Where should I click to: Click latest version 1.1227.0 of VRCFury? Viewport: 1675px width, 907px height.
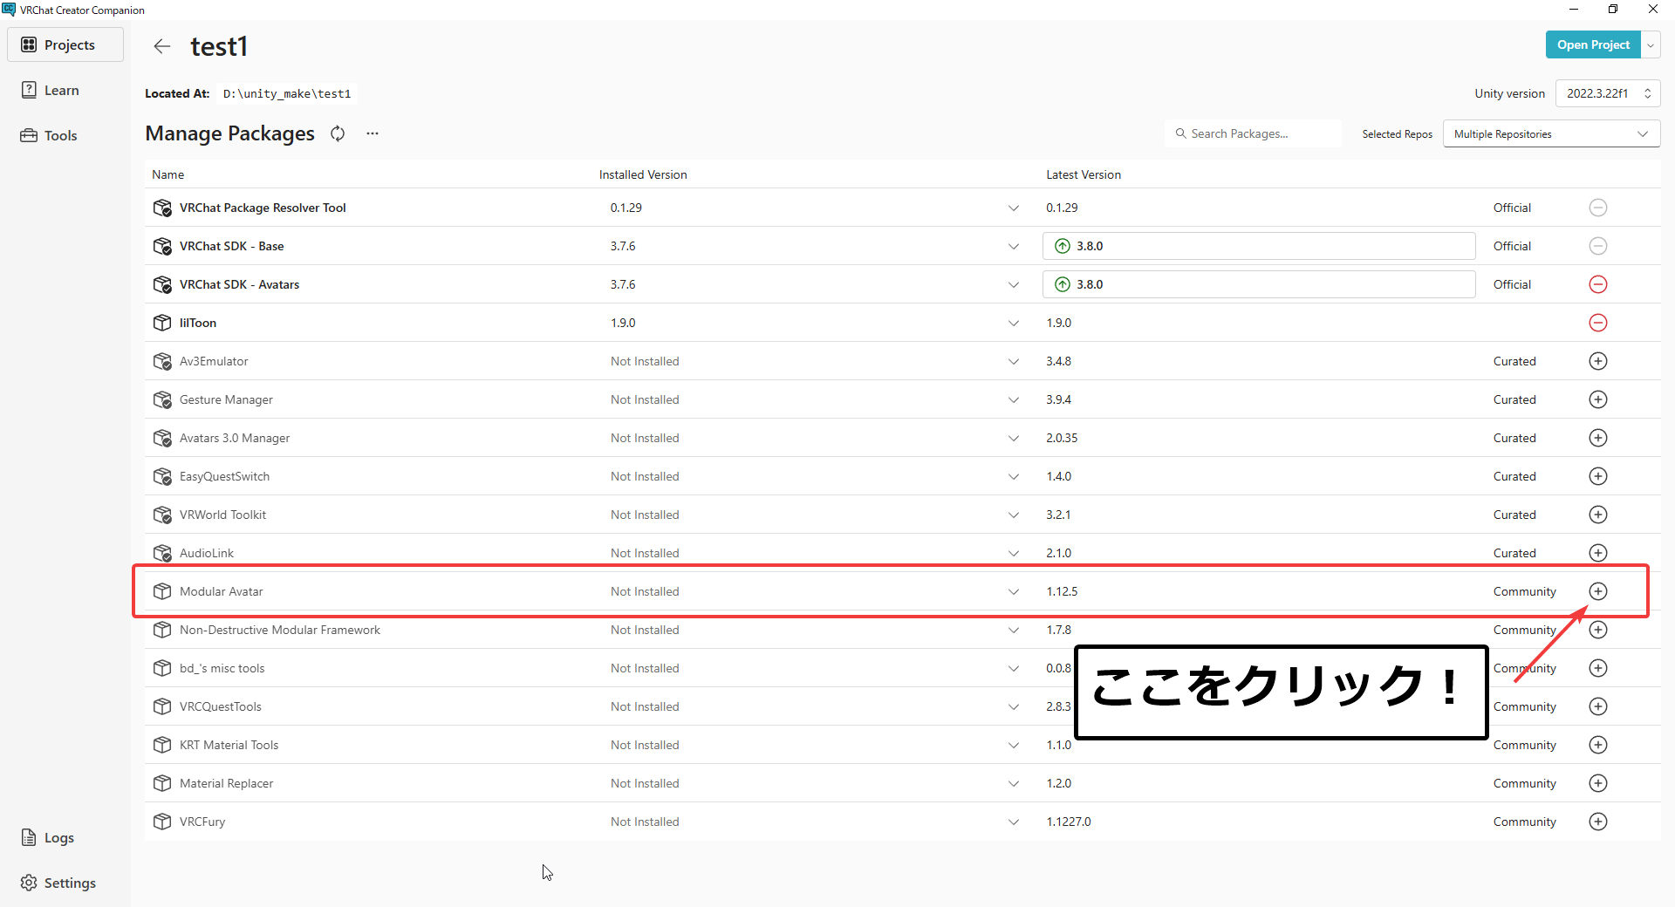(1069, 822)
